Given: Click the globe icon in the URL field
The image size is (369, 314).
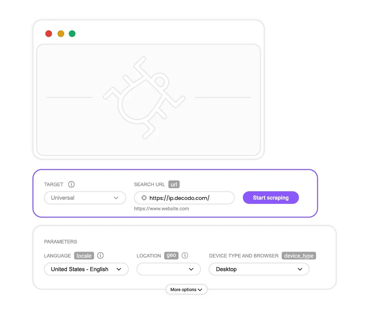Looking at the screenshot, I should (144, 198).
